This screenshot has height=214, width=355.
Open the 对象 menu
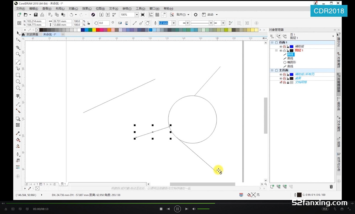(73, 9)
